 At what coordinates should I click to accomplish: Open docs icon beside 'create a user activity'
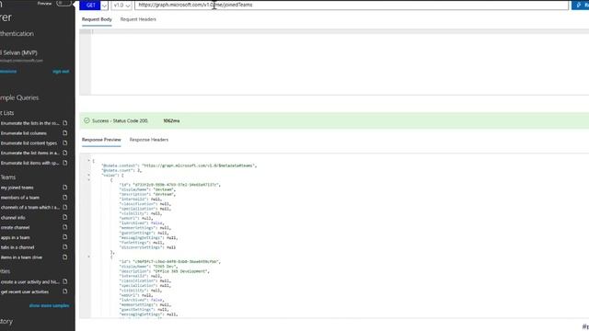pyautogui.click(x=65, y=281)
